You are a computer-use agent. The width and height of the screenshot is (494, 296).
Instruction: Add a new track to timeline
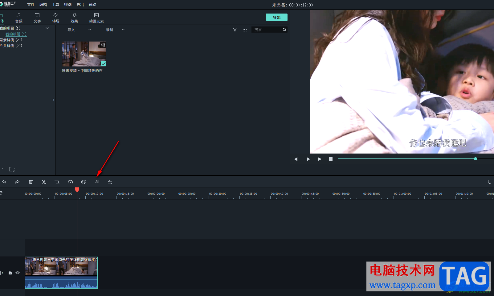(x=1, y=194)
